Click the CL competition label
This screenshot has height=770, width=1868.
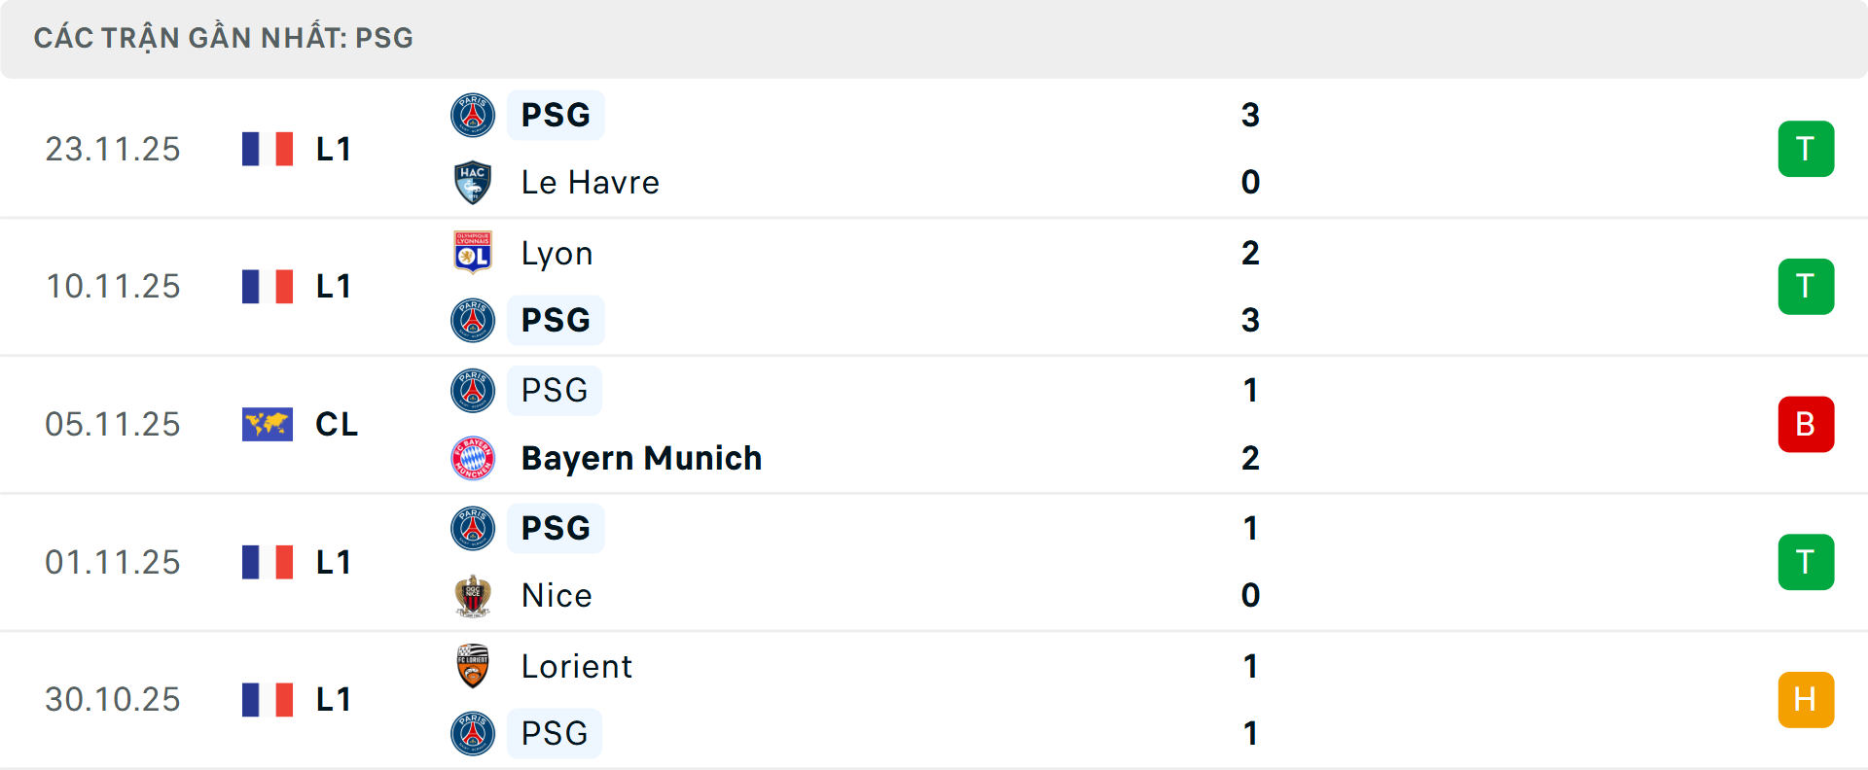(337, 424)
